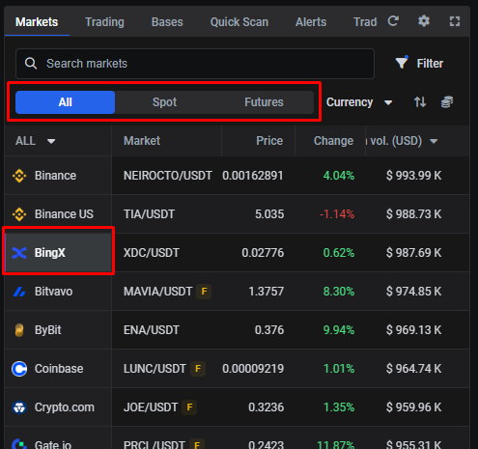478x449 pixels.
Task: Click the $ 987.69 K volume
Action: [413, 253]
